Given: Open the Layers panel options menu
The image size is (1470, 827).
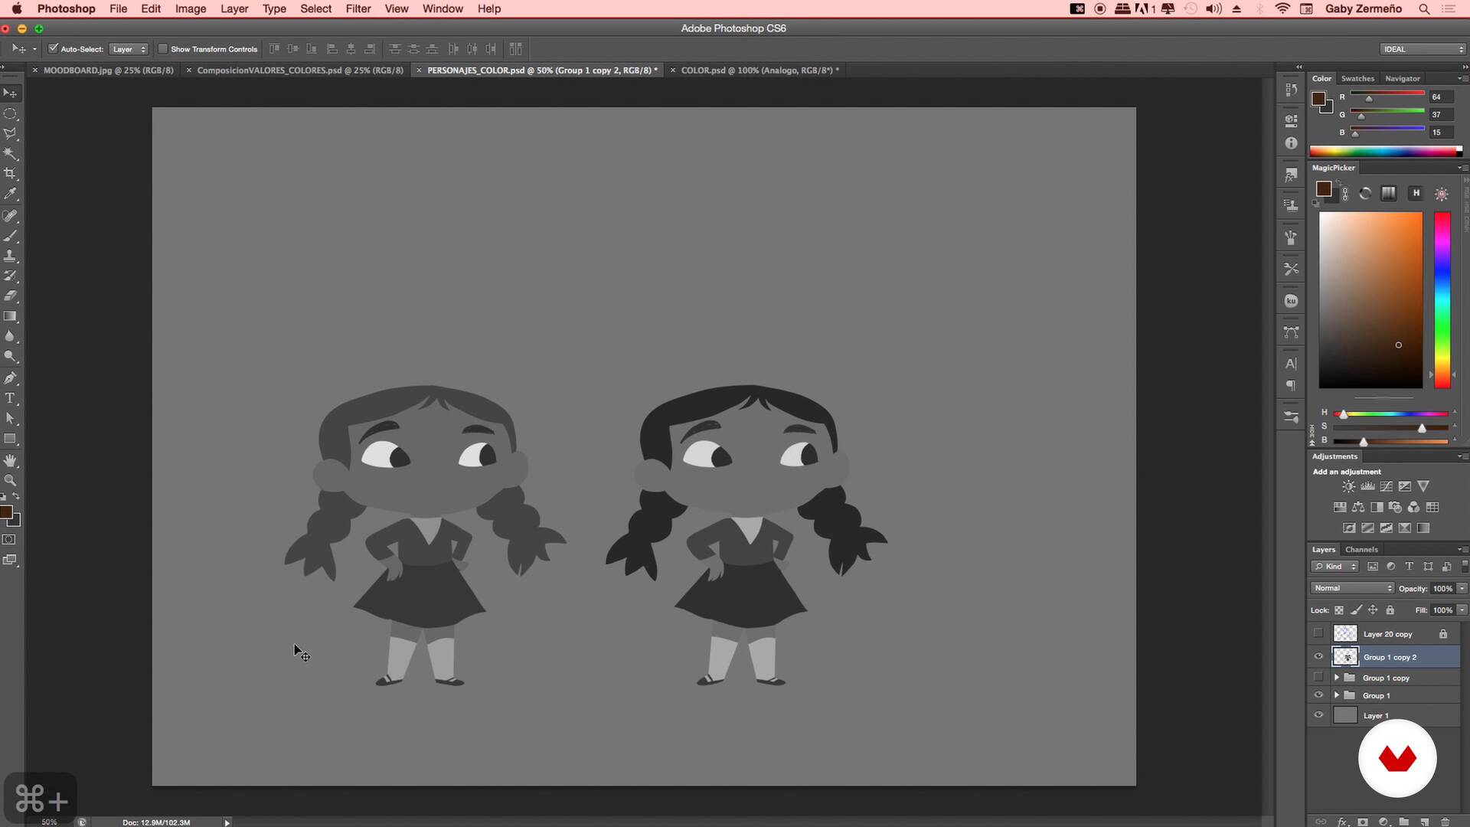Looking at the screenshot, I should tap(1462, 549).
